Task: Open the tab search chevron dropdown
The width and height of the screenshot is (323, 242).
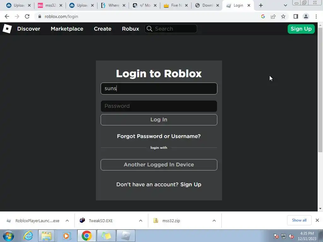Action: [285, 5]
